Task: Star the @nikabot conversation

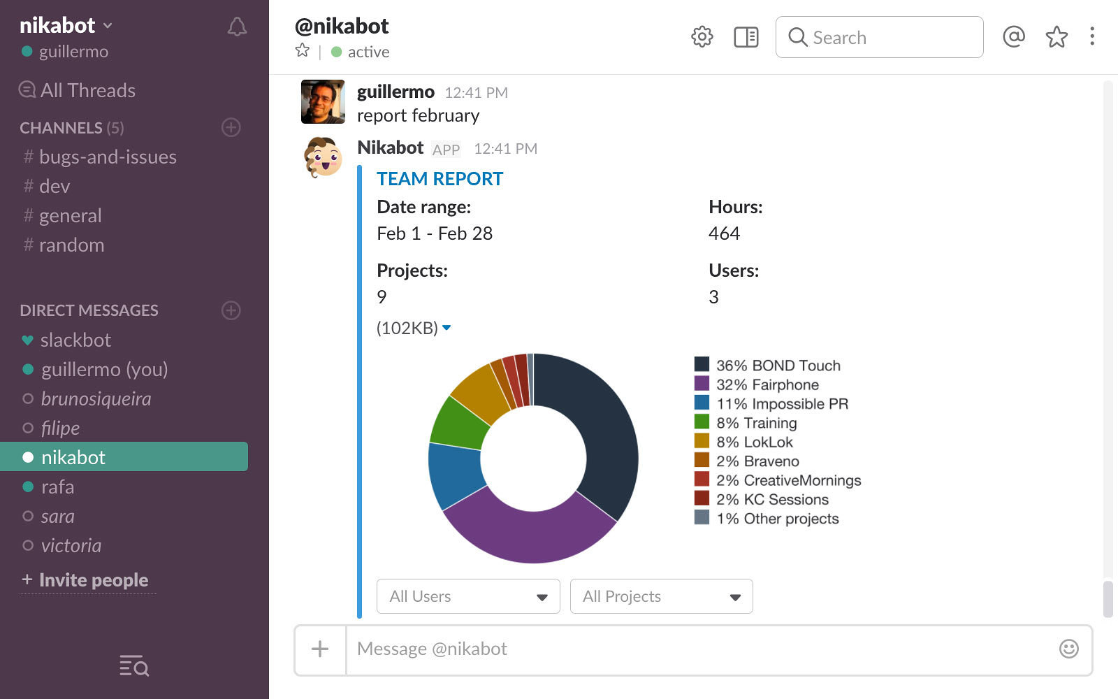Action: click(303, 50)
